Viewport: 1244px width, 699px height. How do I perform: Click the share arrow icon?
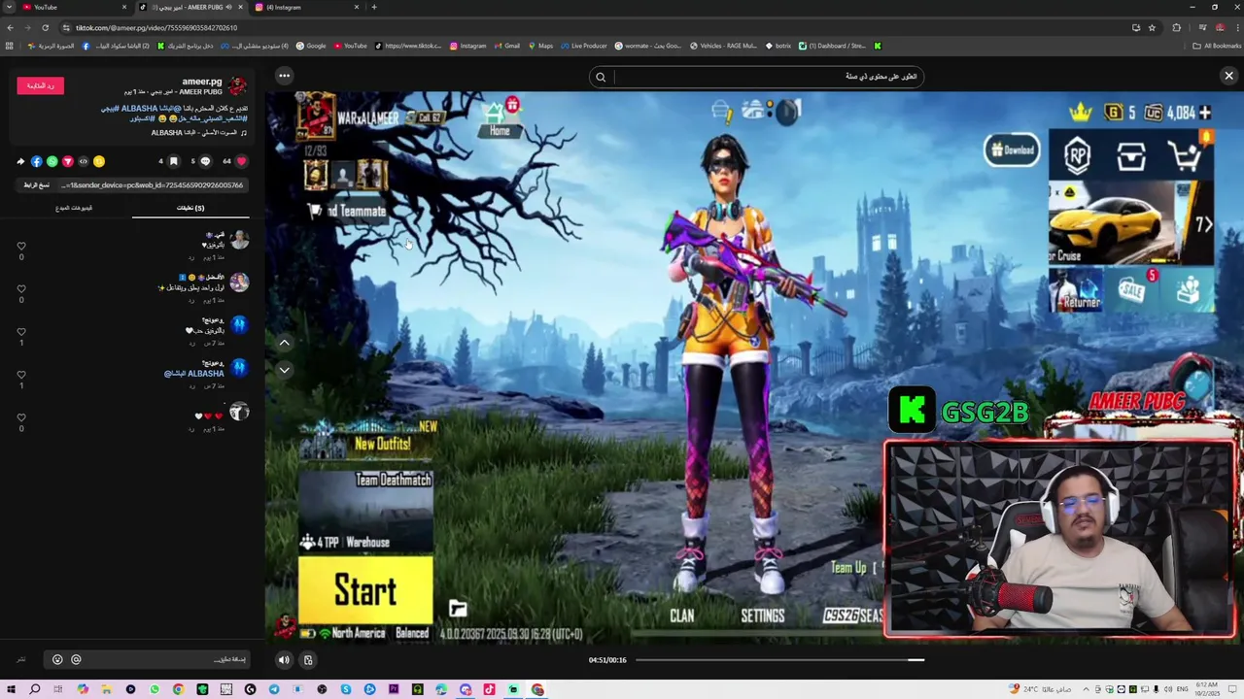(x=20, y=161)
